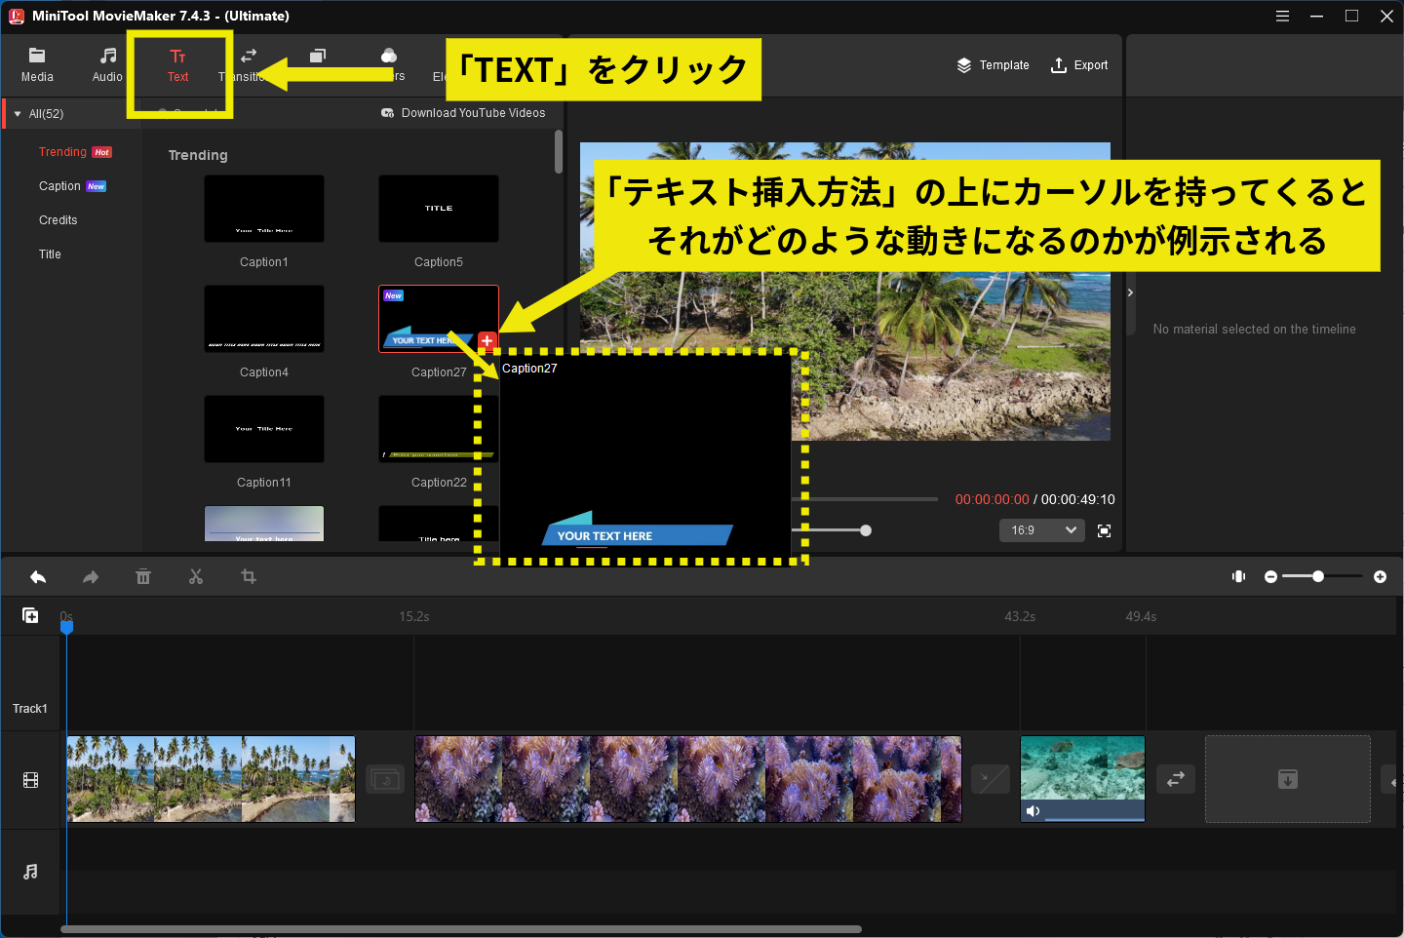Select the purple coral video clip

point(688,779)
